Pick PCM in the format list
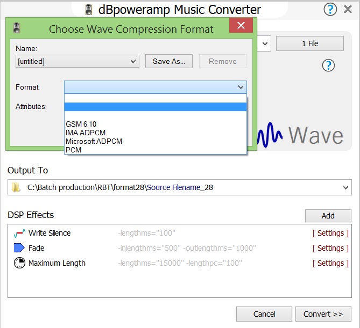 coord(73,150)
